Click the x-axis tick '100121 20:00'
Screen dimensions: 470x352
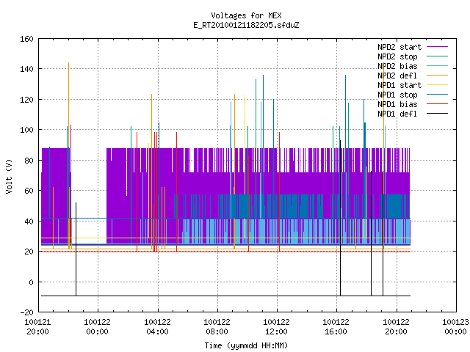point(37,327)
